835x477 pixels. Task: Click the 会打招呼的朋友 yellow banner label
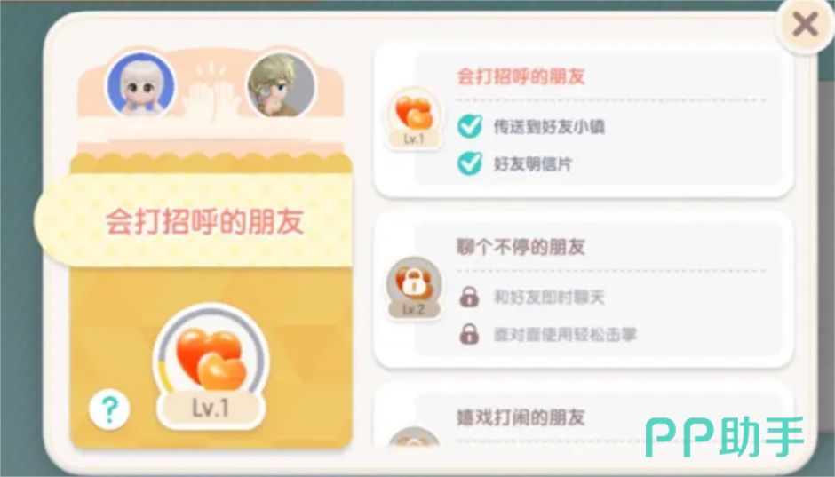click(x=204, y=221)
